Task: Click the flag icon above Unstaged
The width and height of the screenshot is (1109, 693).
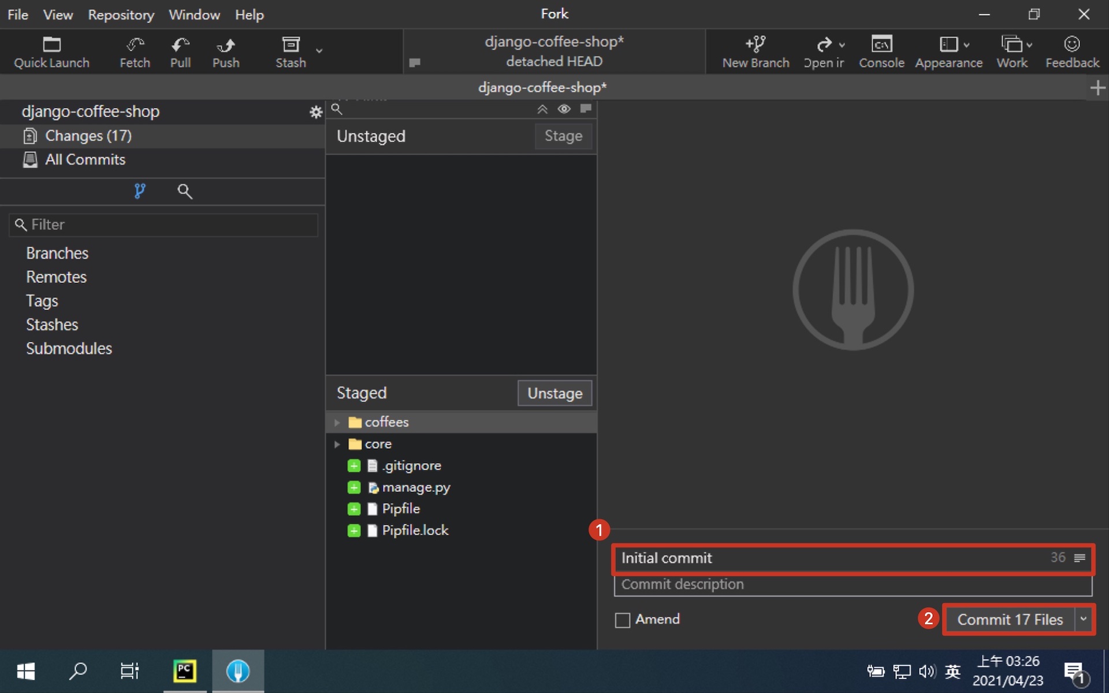Action: [x=586, y=109]
